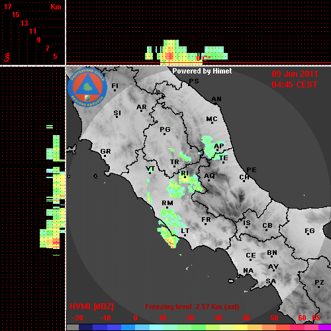Click the -10 dBZ scale value
Image resolution: width=331 pixels, height=331 pixels.
tap(105, 318)
